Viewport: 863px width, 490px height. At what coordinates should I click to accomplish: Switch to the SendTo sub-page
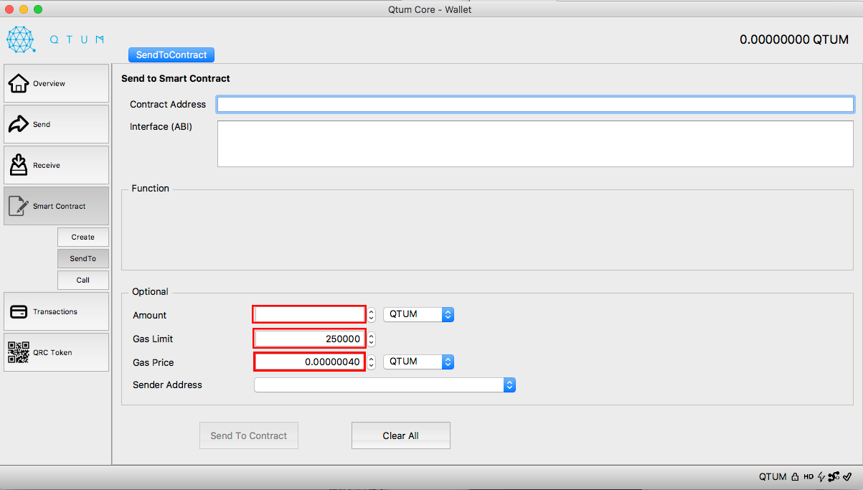[83, 258]
